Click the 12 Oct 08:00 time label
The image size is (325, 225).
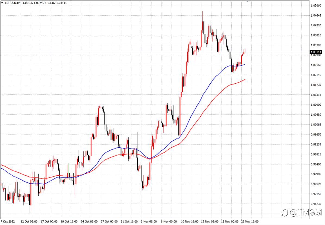click(x=29, y=221)
